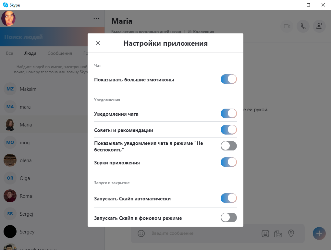Switch to the Все tab
This screenshot has height=250, width=331.
pos(9,54)
